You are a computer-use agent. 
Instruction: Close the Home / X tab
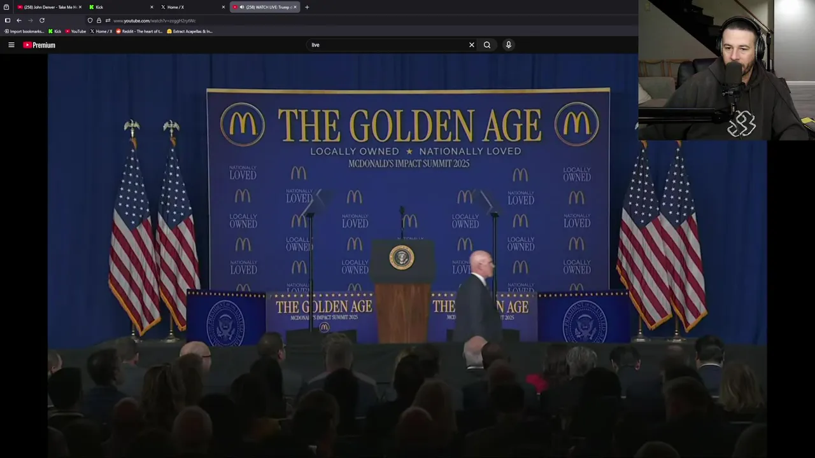223,7
